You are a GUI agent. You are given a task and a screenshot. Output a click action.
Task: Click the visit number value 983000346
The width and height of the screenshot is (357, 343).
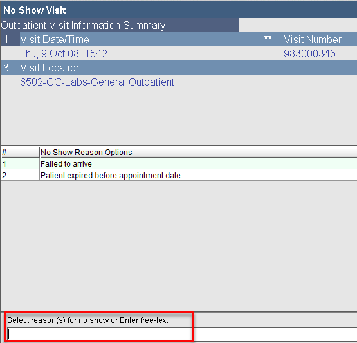[309, 54]
